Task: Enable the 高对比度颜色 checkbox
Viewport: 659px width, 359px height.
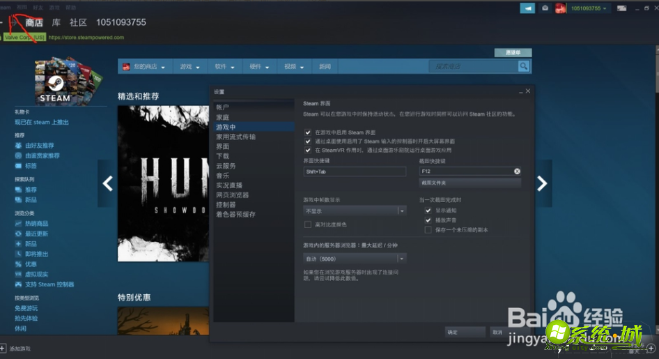Action: 308,224
